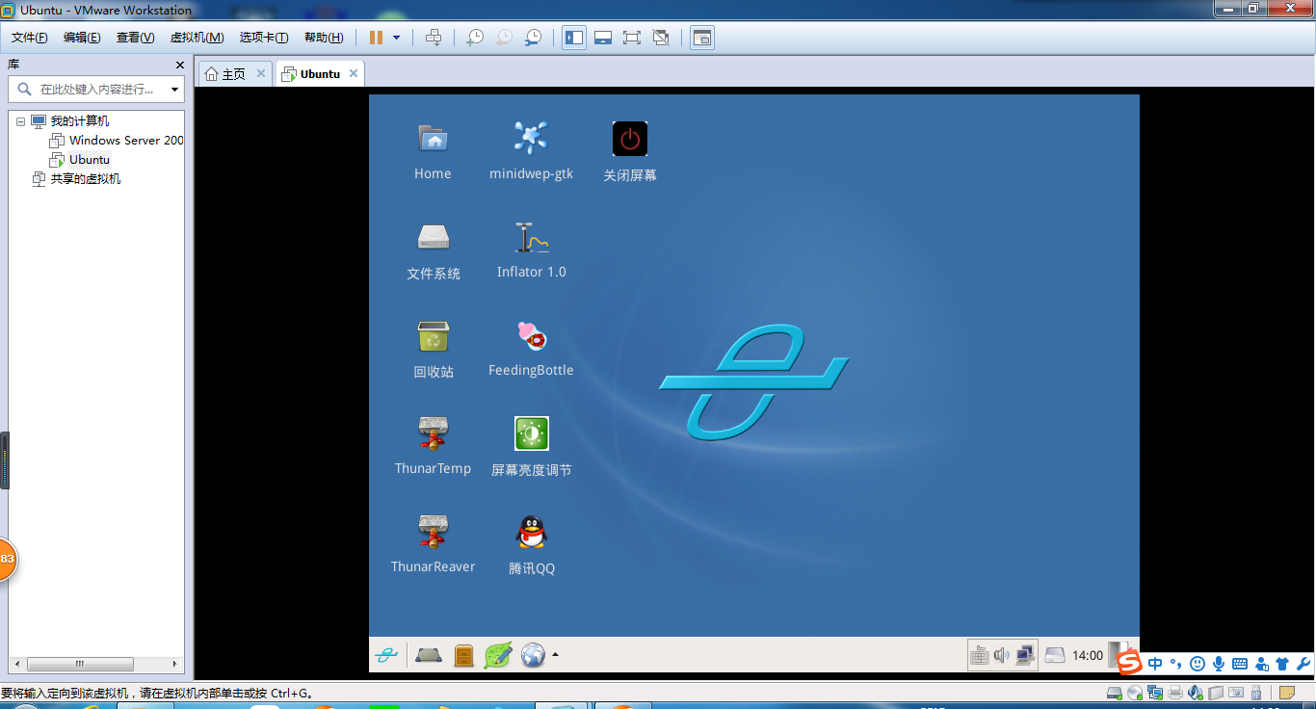The height and width of the screenshot is (709, 1316).
Task: Open guest start menu logo in panel
Action: point(386,656)
